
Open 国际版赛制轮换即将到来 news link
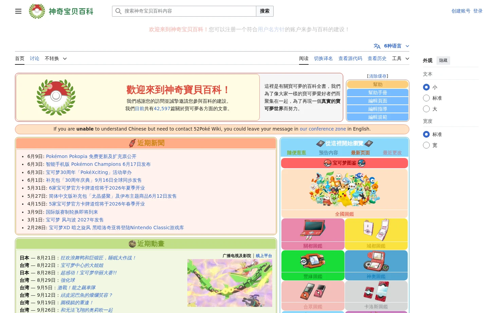(x=72, y=212)
